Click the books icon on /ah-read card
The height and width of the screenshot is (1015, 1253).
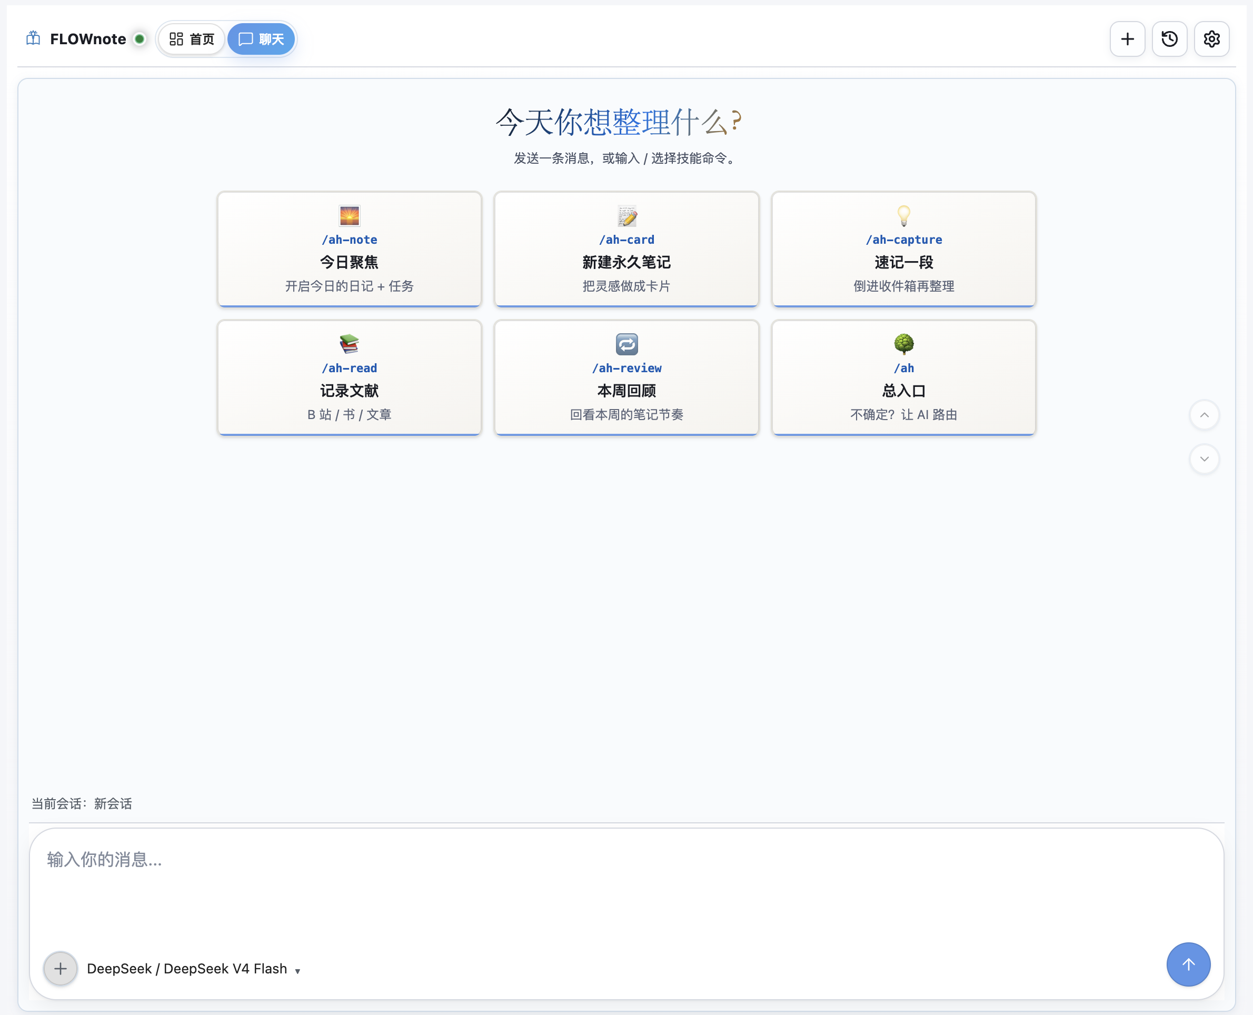pyautogui.click(x=350, y=344)
